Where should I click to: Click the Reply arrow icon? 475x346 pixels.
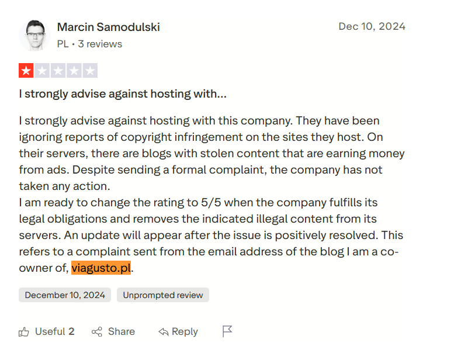163,332
